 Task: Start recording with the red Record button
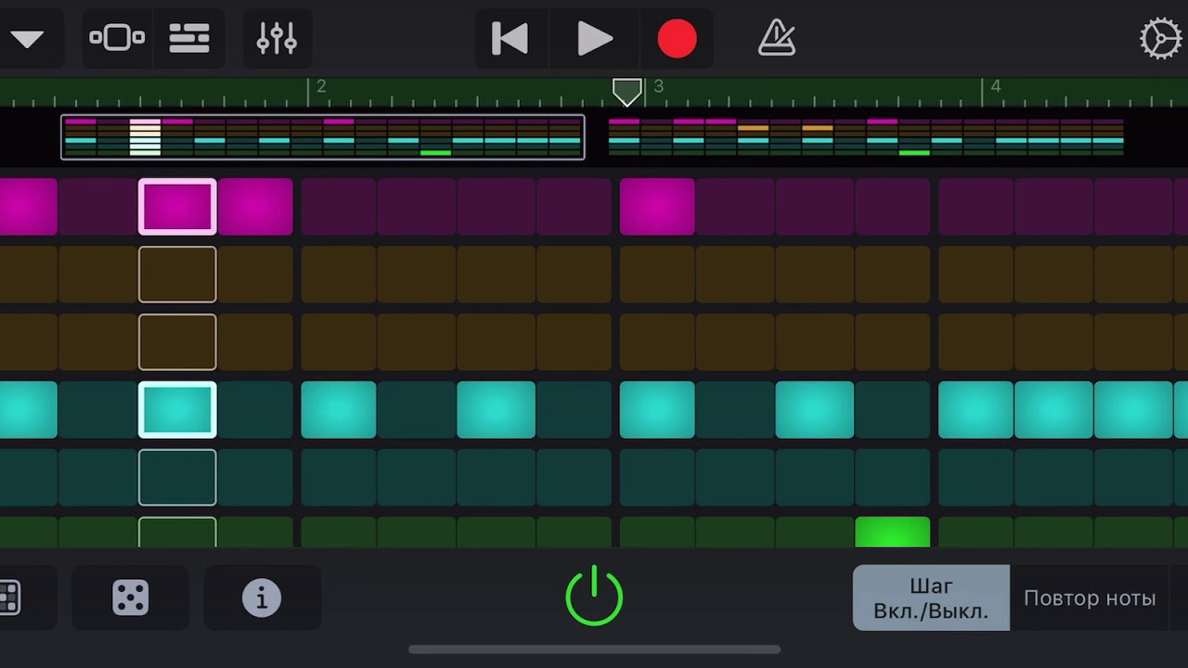point(677,39)
